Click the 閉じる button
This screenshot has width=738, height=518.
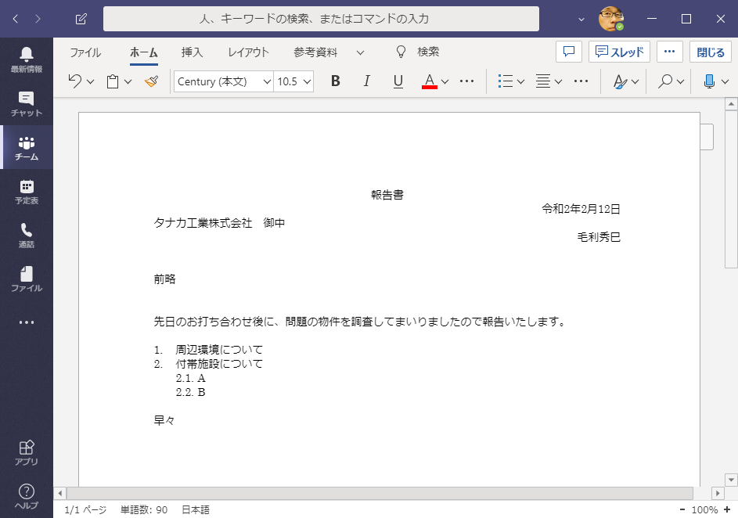710,52
